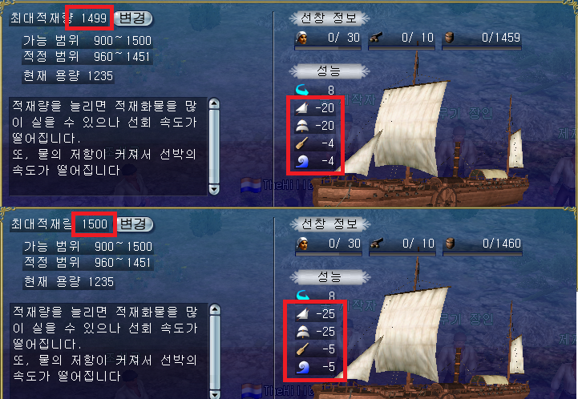Click the crew sailor icon in lower panel
578x399 pixels.
(302, 244)
